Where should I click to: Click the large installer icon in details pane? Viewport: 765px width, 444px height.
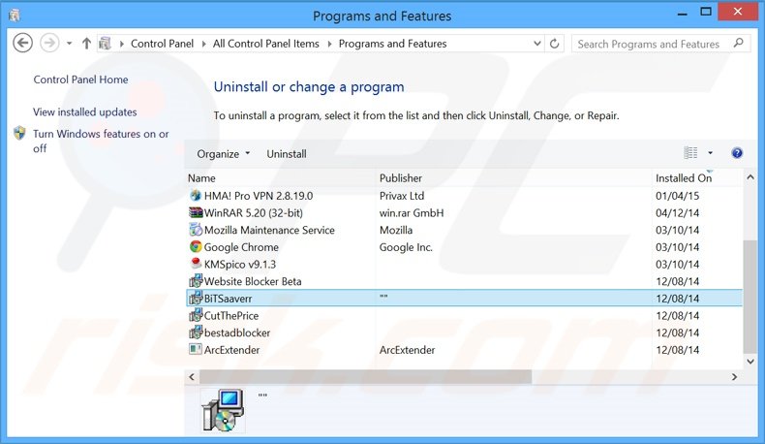[223, 410]
